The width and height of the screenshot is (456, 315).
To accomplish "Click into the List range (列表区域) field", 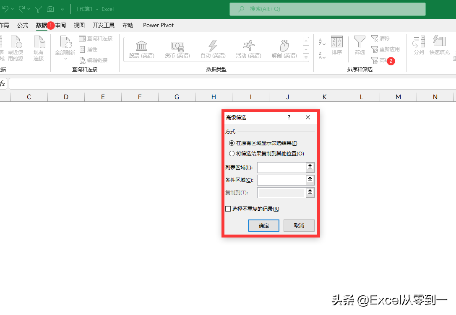I will 281,168.
